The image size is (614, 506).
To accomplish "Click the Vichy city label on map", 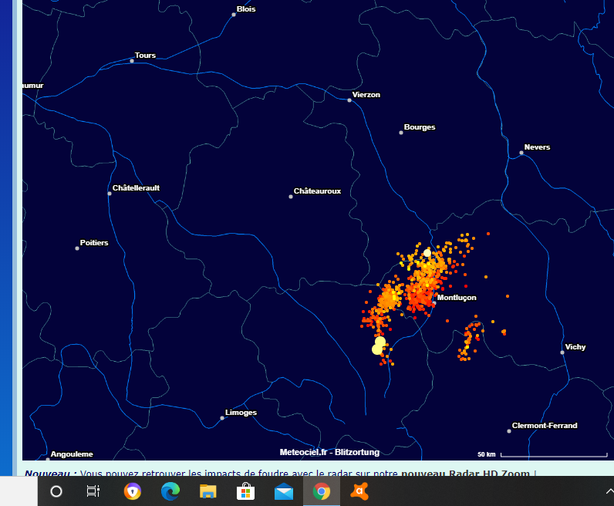I will [x=575, y=347].
